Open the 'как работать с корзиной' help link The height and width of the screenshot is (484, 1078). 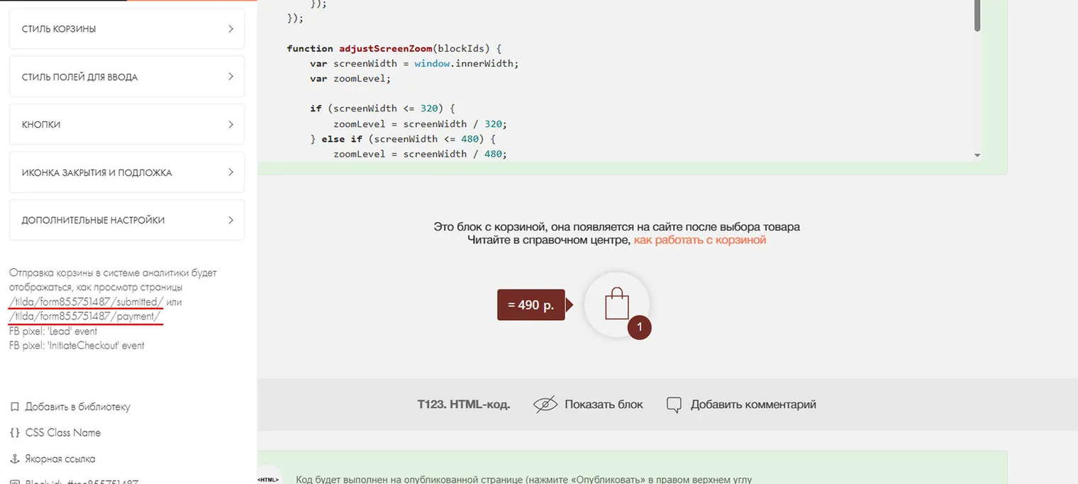click(x=700, y=240)
